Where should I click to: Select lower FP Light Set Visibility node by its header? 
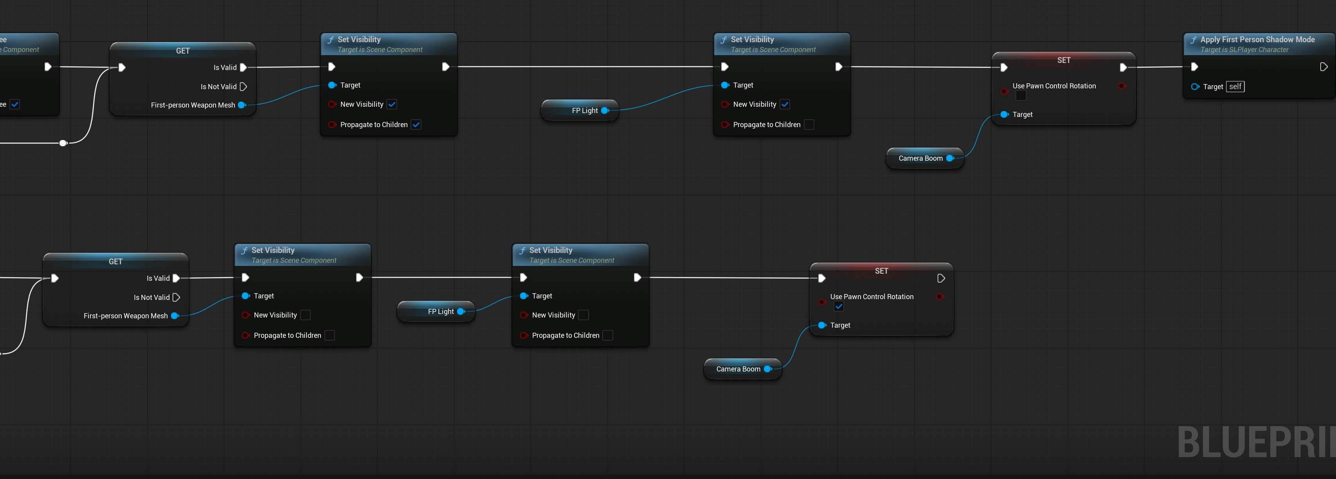(x=581, y=255)
